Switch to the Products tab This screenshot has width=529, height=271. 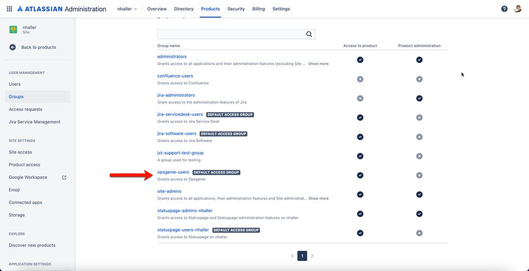[x=211, y=9]
